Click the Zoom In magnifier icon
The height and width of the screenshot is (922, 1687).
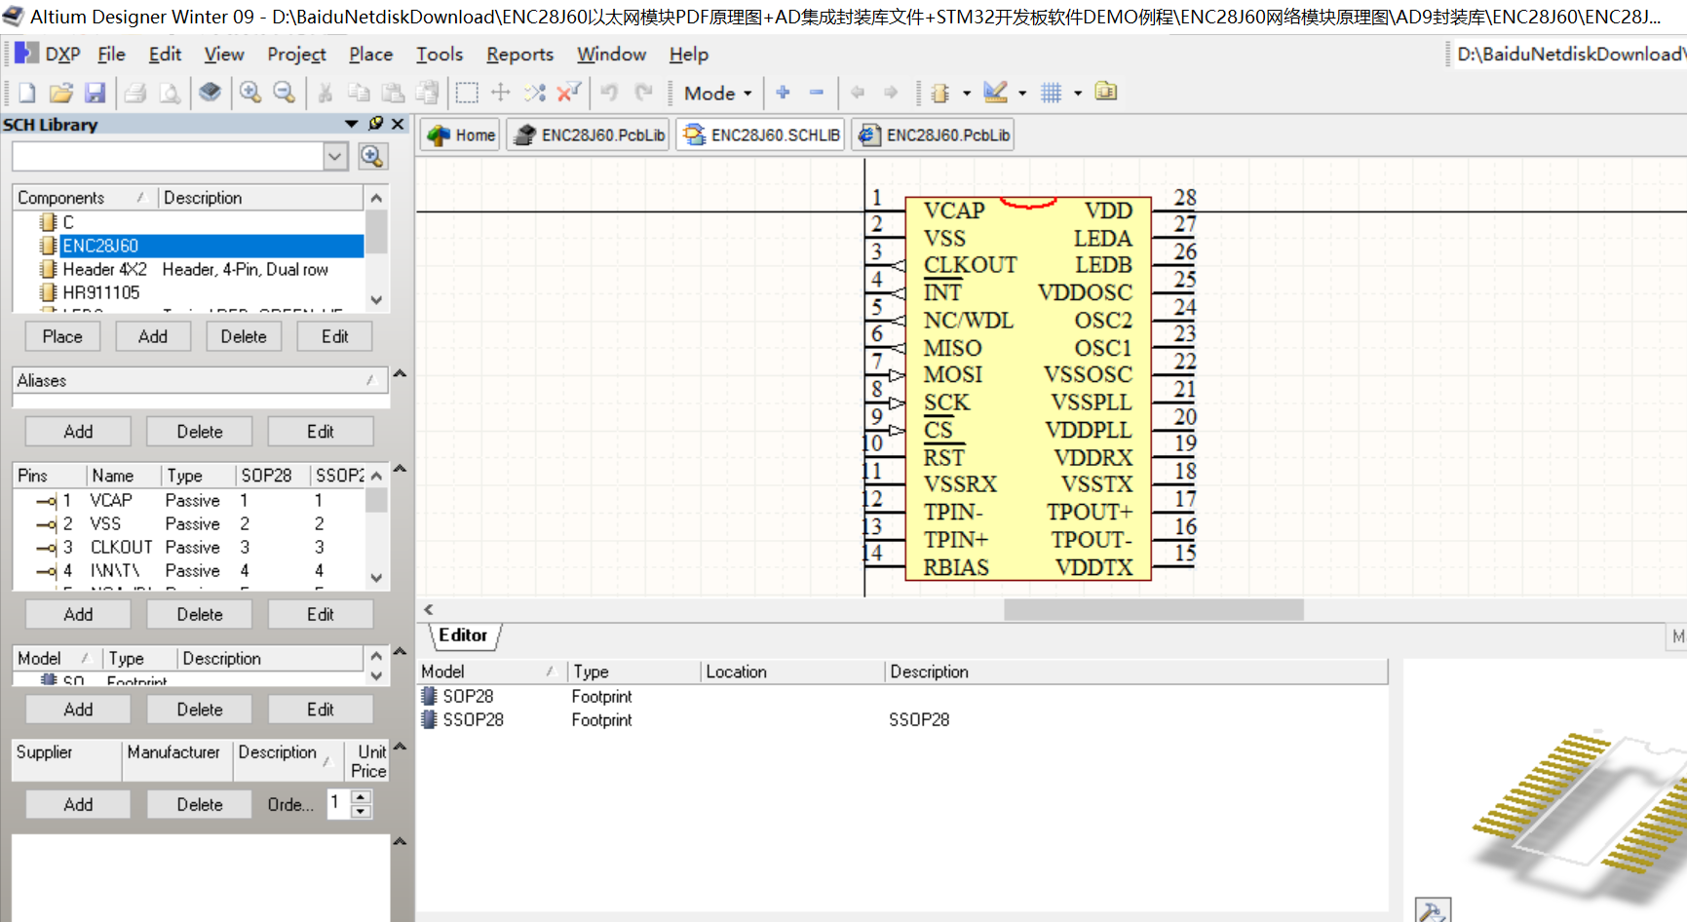250,93
